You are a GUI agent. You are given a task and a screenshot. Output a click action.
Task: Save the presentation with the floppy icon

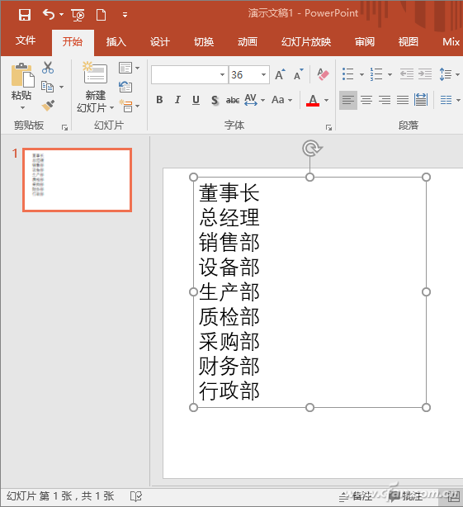(25, 15)
